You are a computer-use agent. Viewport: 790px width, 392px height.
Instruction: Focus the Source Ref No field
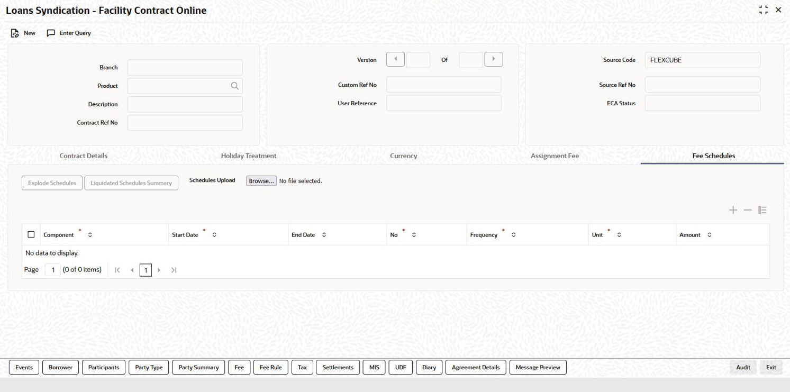click(703, 85)
